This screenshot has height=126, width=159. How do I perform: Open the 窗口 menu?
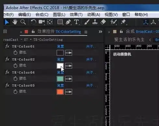tap(126, 14)
